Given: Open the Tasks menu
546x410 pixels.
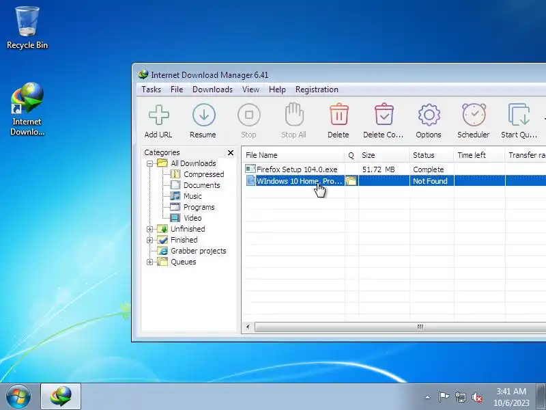Looking at the screenshot, I should (151, 90).
